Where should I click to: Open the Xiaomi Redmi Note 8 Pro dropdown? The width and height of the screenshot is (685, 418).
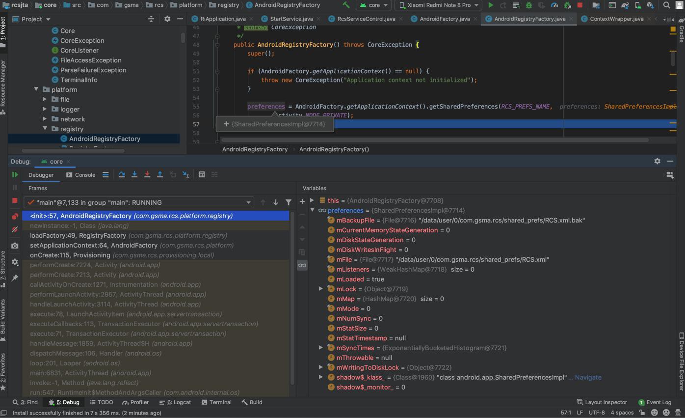click(x=438, y=5)
